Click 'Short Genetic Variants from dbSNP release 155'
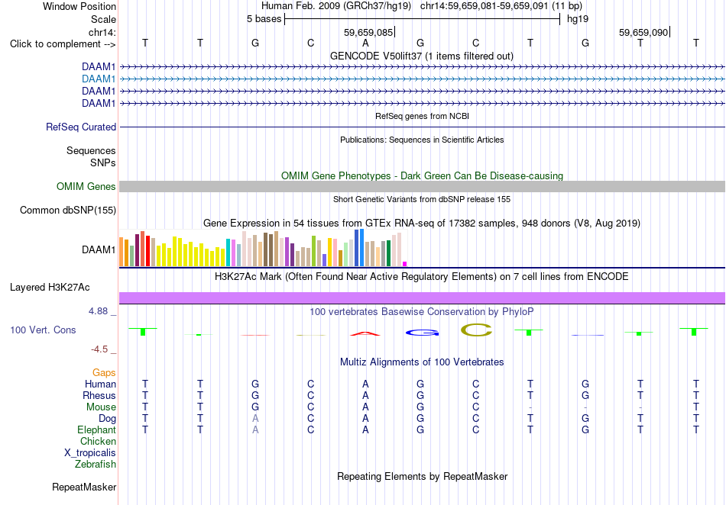Image resolution: width=726 pixels, height=505 pixels. point(422,200)
